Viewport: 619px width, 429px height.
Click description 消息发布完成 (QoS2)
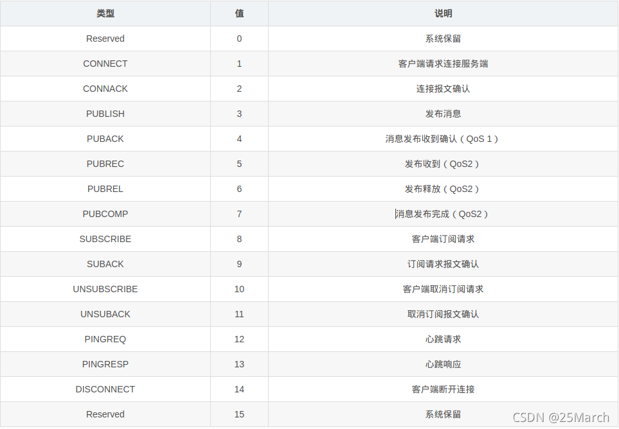pyautogui.click(x=442, y=214)
